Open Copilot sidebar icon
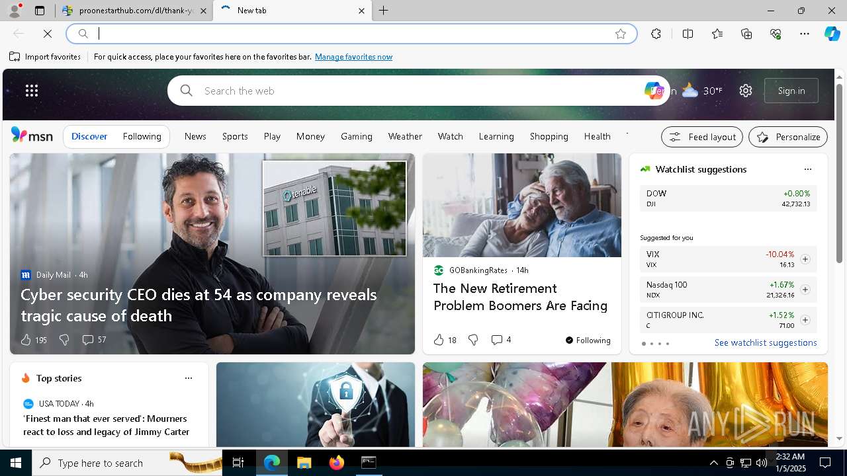 832,34
